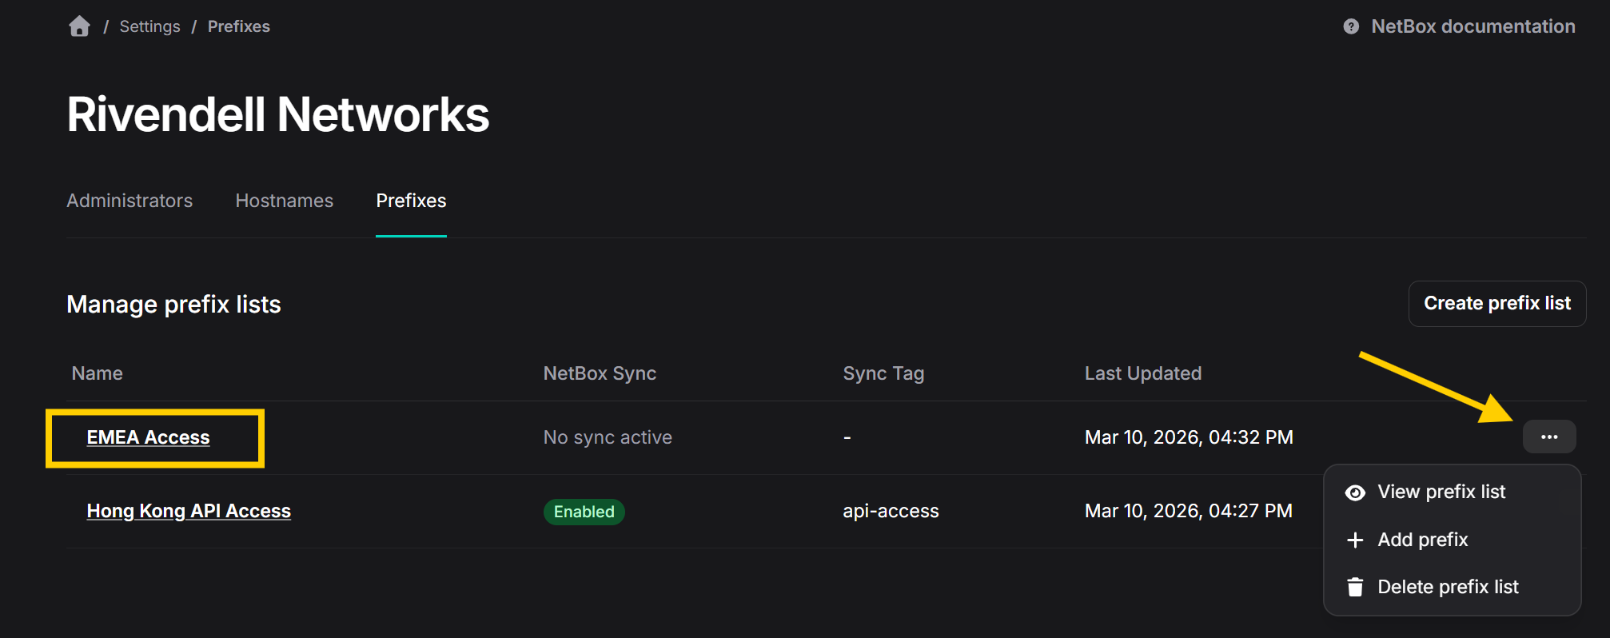This screenshot has height=638, width=1610.
Task: Open the NetBox documentation link
Action: pos(1473,26)
